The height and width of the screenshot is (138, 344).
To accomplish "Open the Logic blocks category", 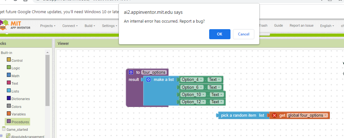I will click(15, 68).
